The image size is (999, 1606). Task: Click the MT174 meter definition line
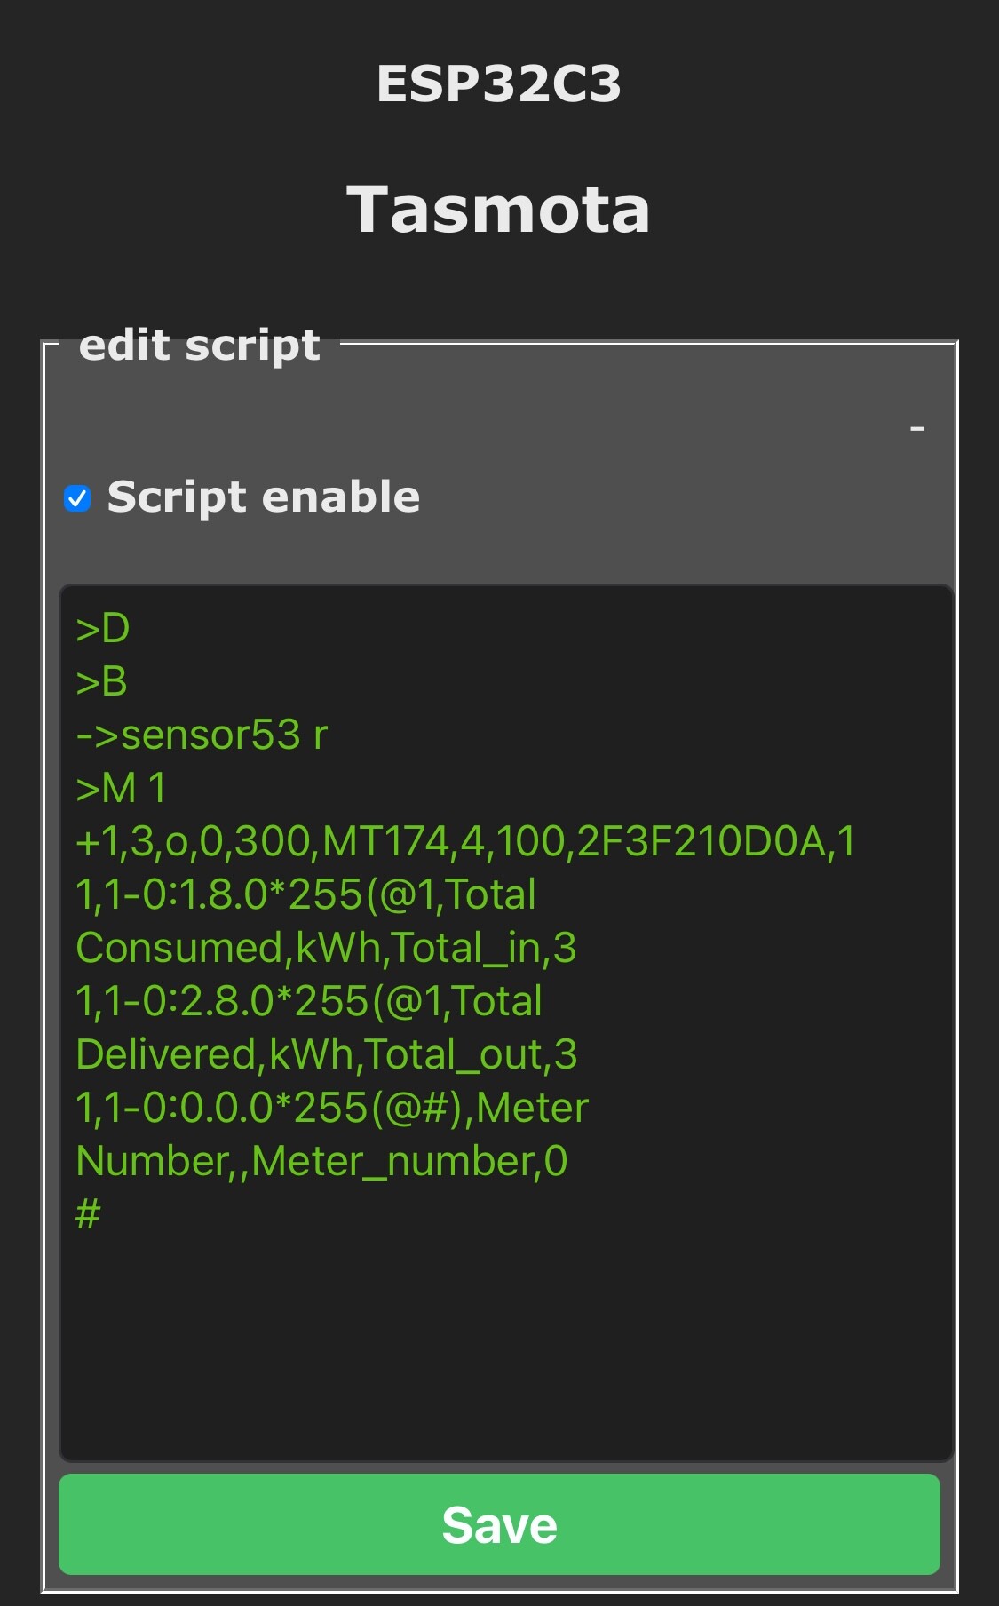coord(465,841)
